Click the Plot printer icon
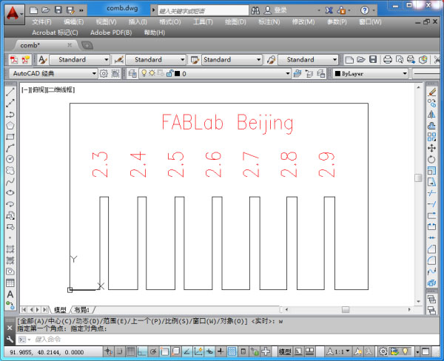The height and width of the screenshot is (361, 444). tap(387, 59)
